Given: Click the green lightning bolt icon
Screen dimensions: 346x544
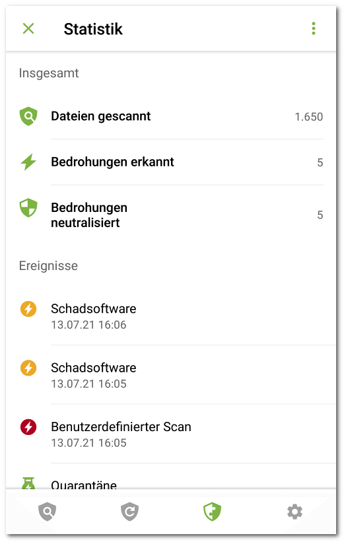Looking at the screenshot, I should pyautogui.click(x=28, y=162).
